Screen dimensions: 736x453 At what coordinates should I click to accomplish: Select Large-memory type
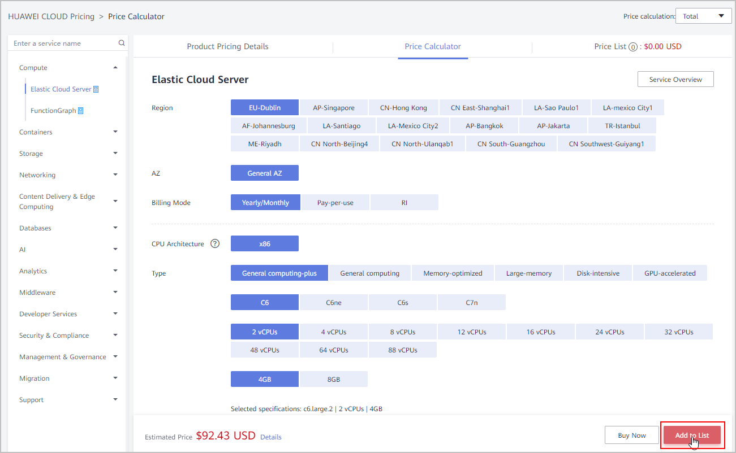529,273
